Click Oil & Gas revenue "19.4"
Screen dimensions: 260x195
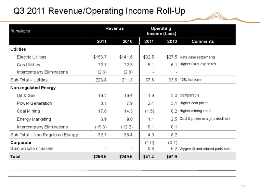128,96
